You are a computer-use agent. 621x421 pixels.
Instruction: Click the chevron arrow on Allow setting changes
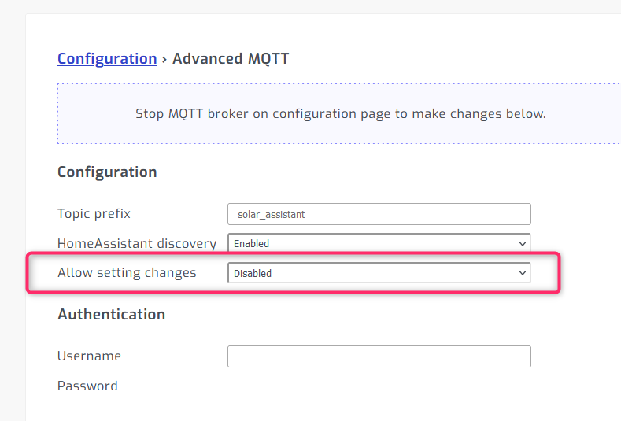coord(523,273)
